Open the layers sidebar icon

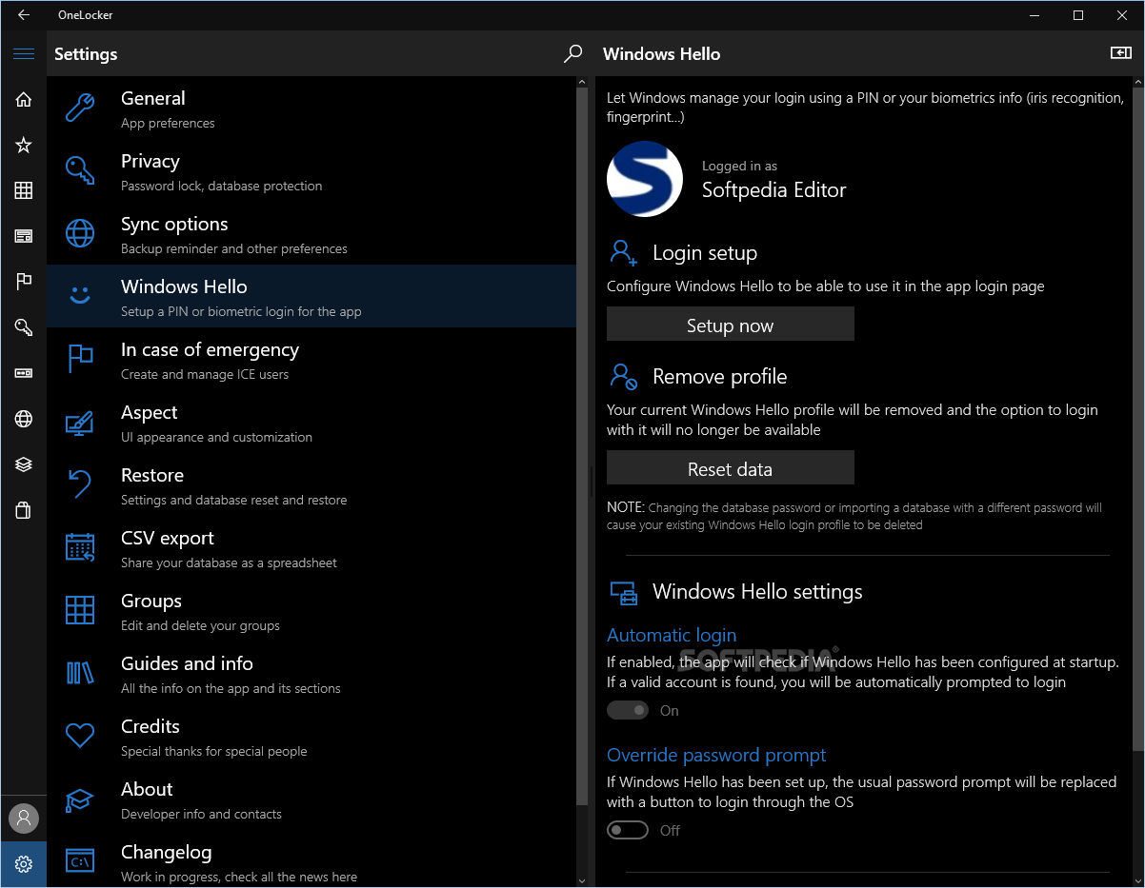tap(24, 464)
